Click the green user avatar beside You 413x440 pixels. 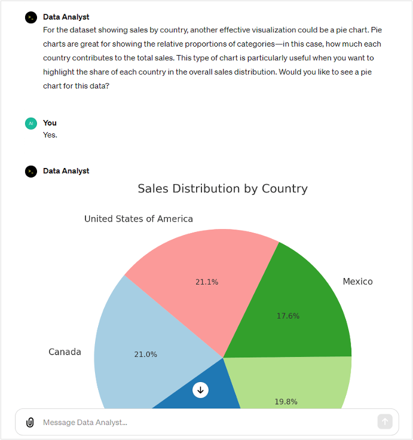pos(31,123)
